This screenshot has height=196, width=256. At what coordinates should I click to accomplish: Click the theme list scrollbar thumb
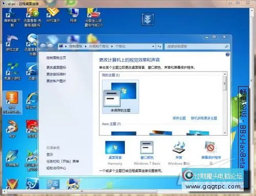[x=225, y=83]
